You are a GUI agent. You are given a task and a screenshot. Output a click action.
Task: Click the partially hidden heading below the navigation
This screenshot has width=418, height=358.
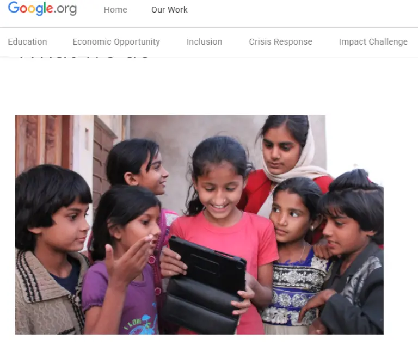(84, 57)
